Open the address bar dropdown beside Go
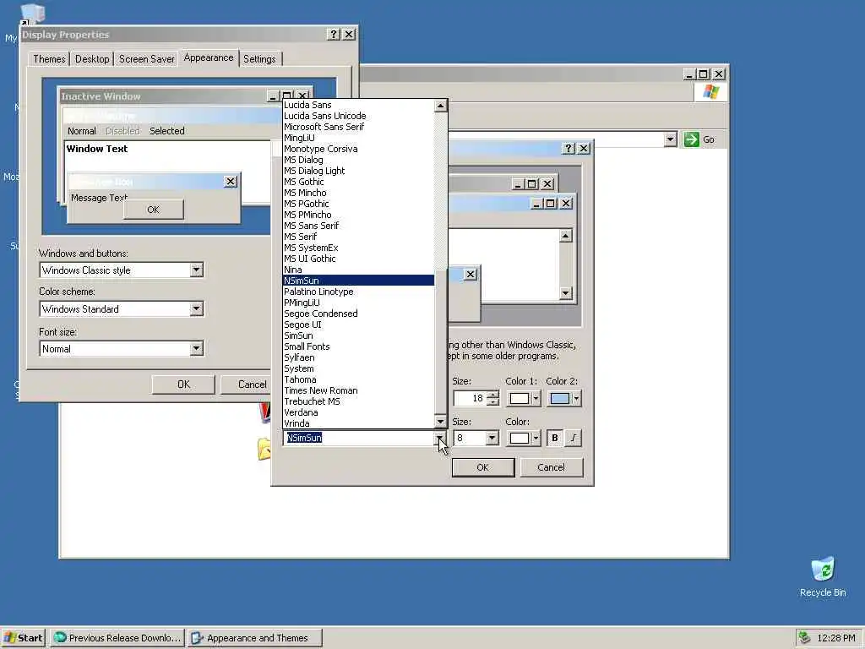Image resolution: width=865 pixels, height=649 pixels. tap(670, 139)
